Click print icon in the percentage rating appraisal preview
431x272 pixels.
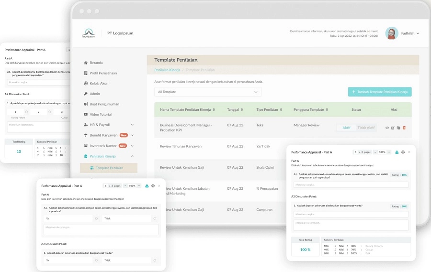[x=403, y=152]
